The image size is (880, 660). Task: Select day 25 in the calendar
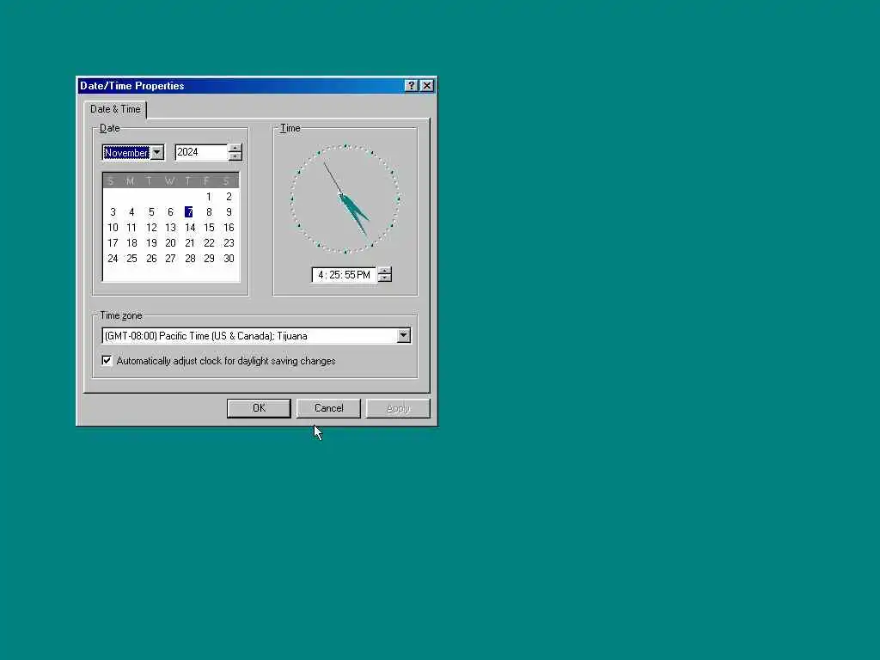[x=131, y=258]
